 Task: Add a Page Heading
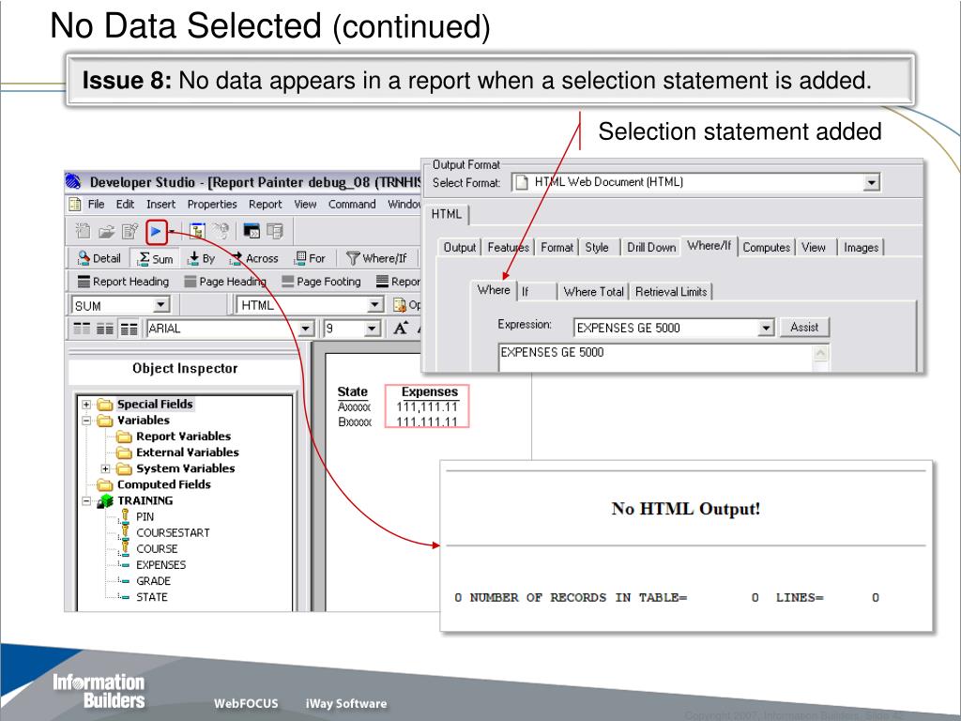(x=225, y=282)
